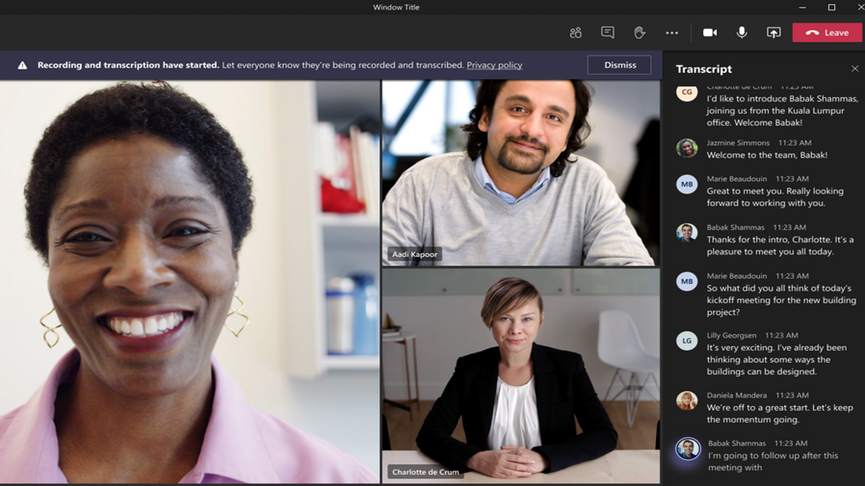
Task: Mute the microphone
Action: click(x=741, y=32)
